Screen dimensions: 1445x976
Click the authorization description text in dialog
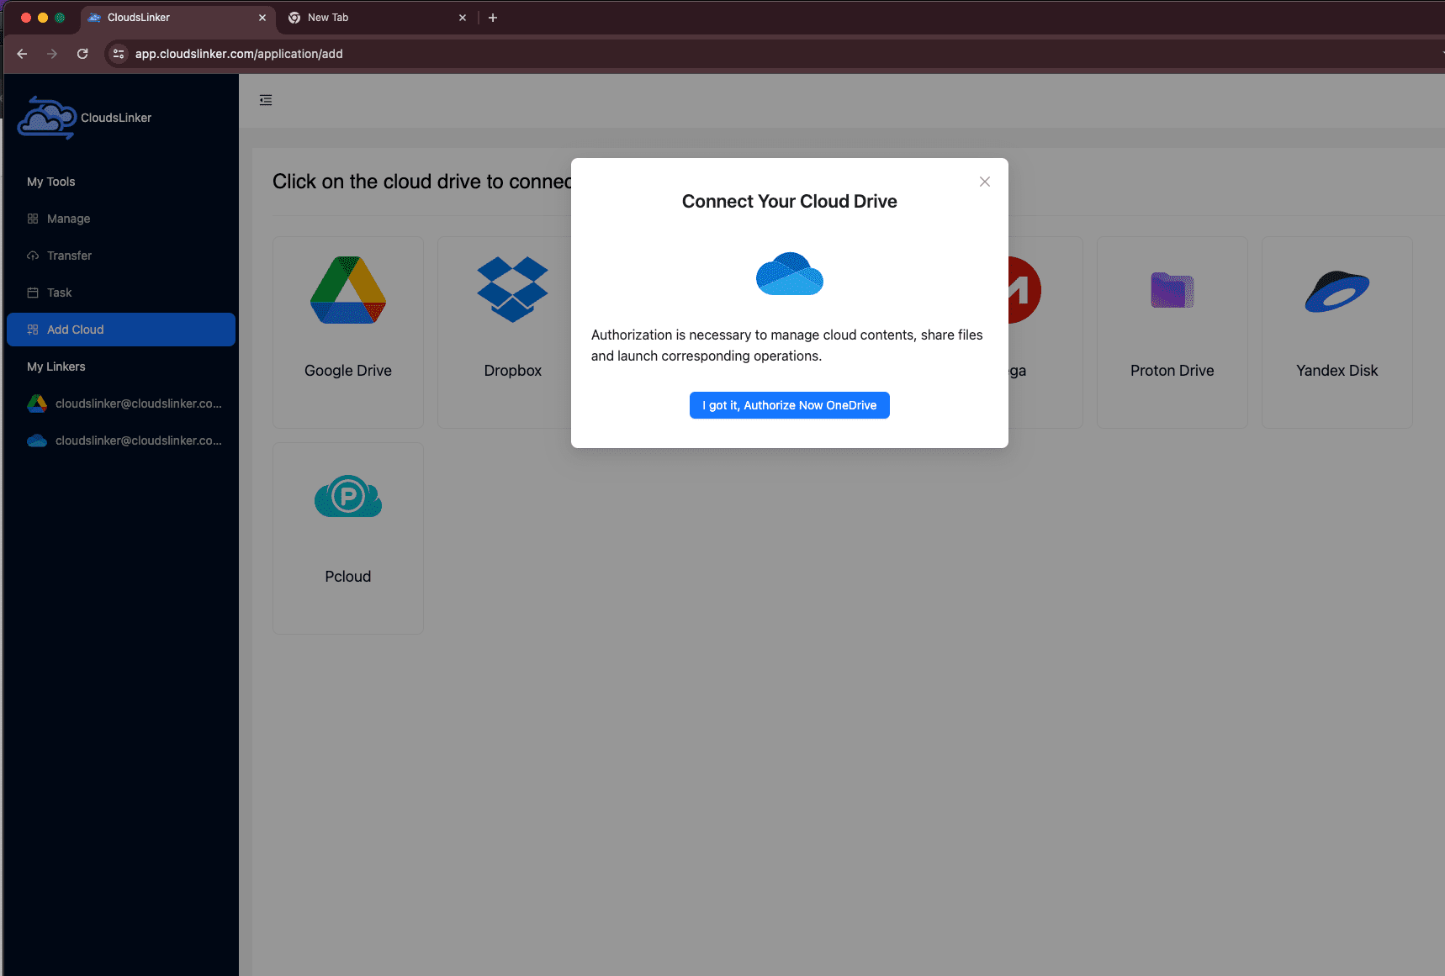[x=787, y=346]
